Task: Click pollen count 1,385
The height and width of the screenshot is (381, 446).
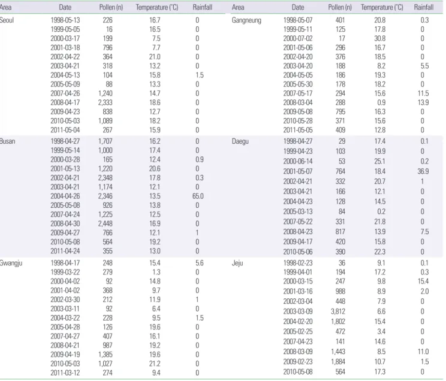Action: (x=106, y=355)
